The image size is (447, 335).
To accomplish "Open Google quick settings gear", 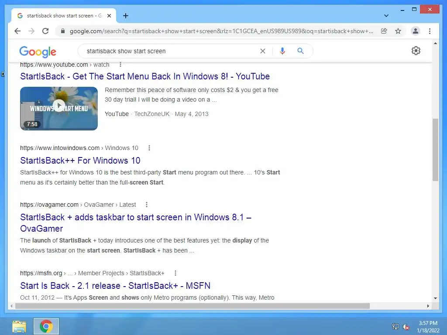I will 416,51.
